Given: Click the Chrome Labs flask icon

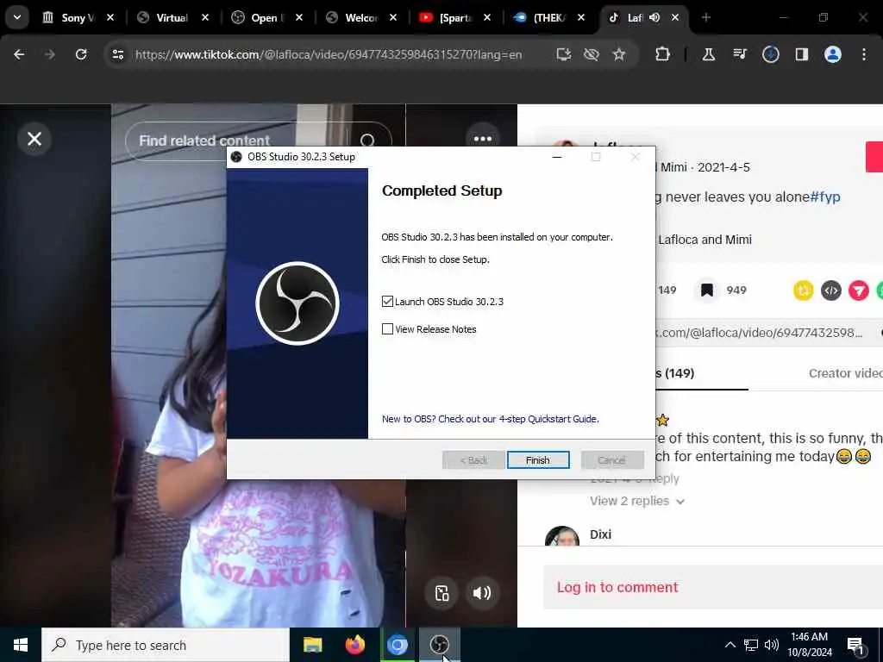Looking at the screenshot, I should pos(709,54).
